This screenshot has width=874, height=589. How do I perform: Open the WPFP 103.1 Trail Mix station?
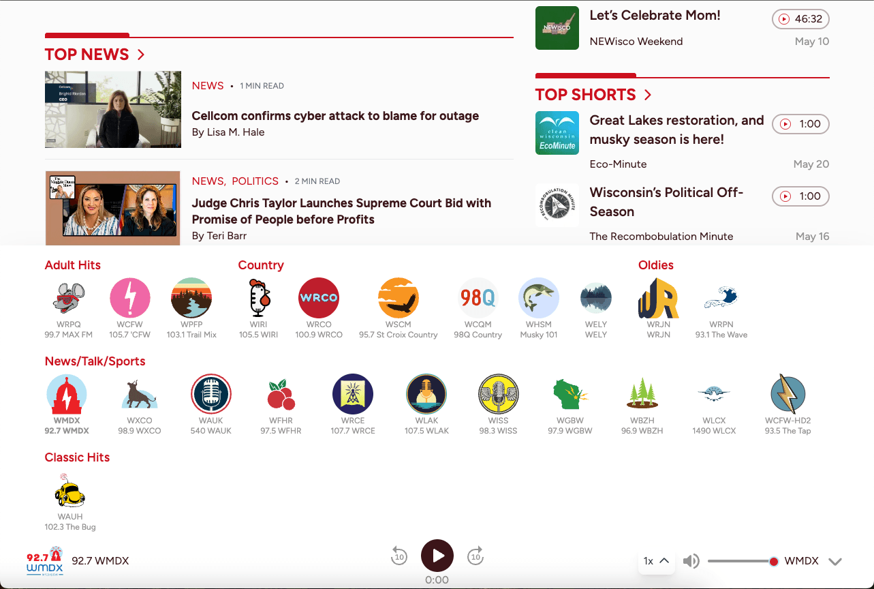191,298
